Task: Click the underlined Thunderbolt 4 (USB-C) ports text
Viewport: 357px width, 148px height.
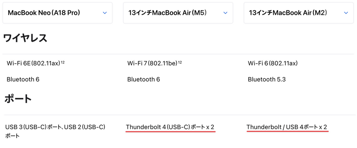Action: click(170, 127)
